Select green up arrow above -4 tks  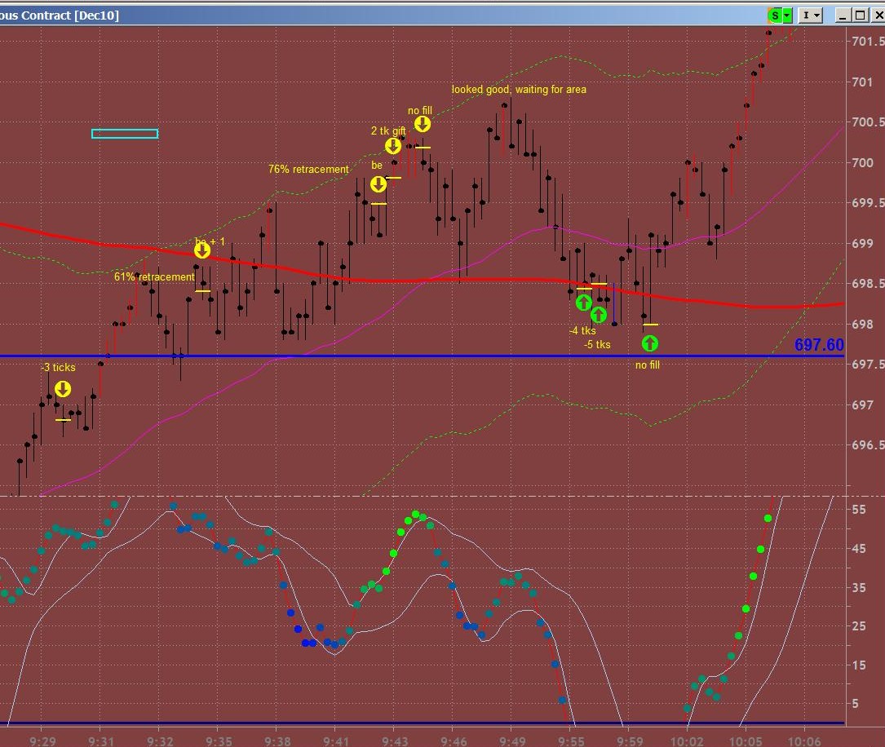pyautogui.click(x=583, y=303)
